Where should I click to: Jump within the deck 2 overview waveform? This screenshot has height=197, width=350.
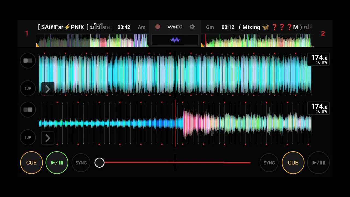click(258, 40)
